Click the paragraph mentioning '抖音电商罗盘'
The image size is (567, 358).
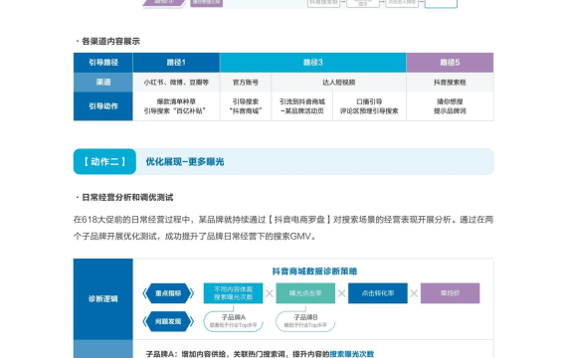point(283,228)
